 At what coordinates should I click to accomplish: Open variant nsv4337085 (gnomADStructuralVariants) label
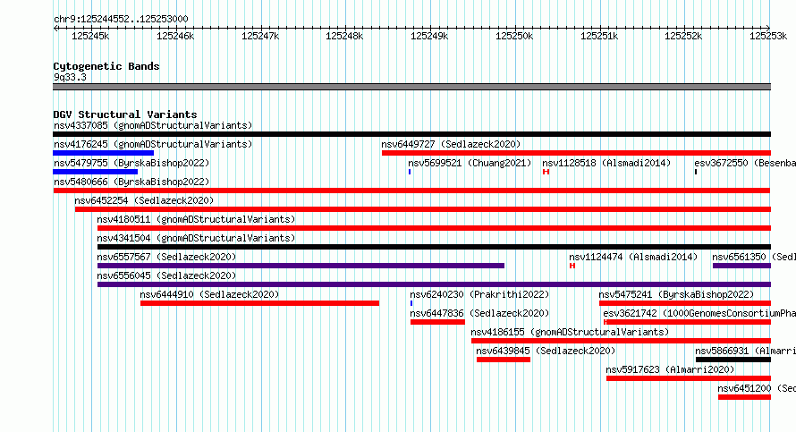(x=153, y=125)
